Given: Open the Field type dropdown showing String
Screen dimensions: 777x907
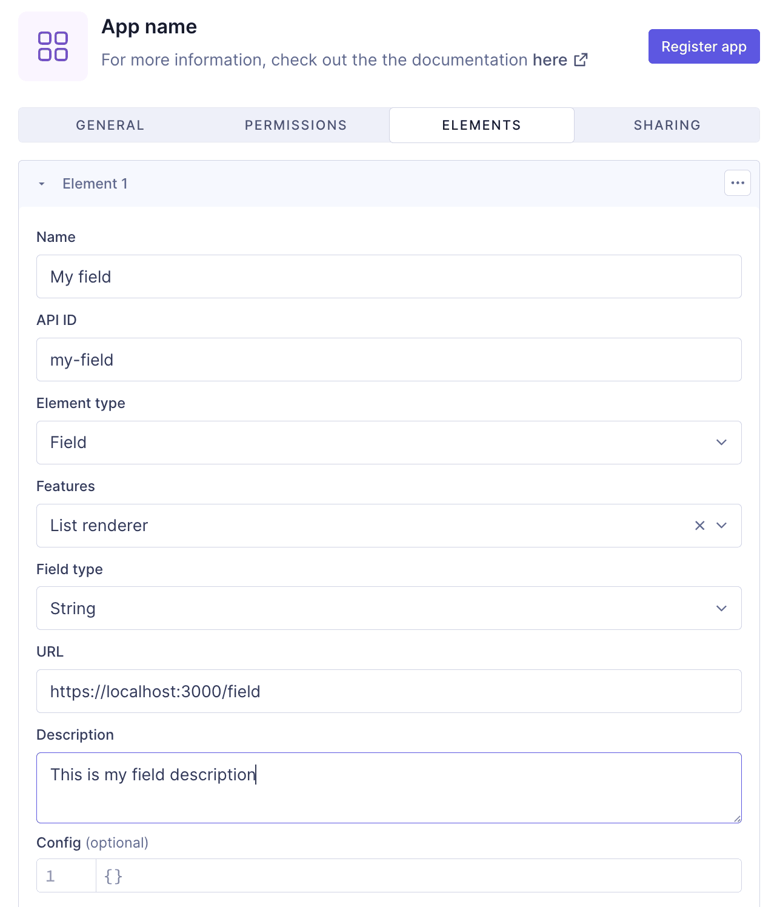Looking at the screenshot, I should coord(389,608).
